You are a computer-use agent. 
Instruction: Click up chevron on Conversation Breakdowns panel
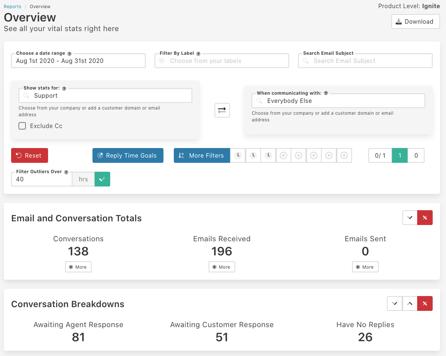410,303
